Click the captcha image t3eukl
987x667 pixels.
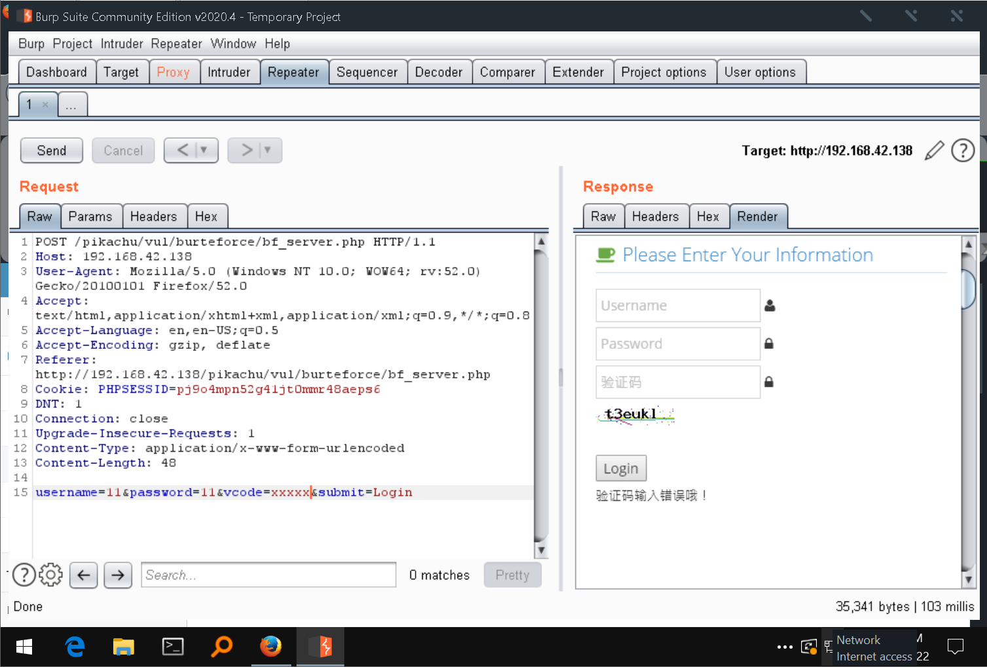635,415
